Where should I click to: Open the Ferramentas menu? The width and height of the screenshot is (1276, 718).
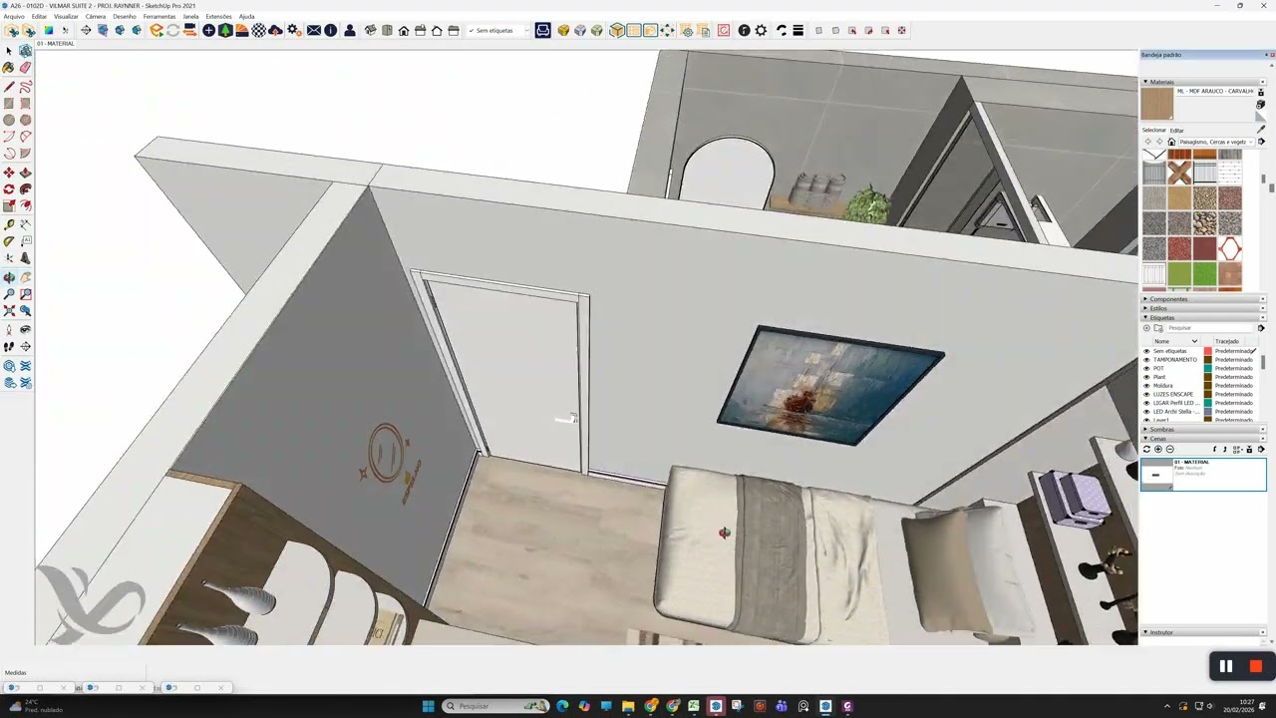159,17
